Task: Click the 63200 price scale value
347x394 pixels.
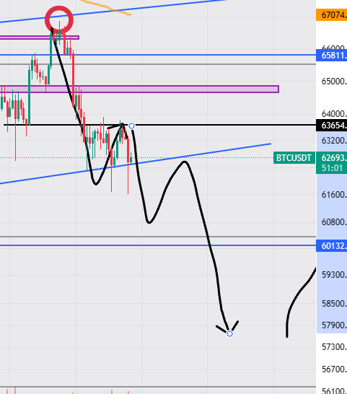Action: tap(334, 141)
